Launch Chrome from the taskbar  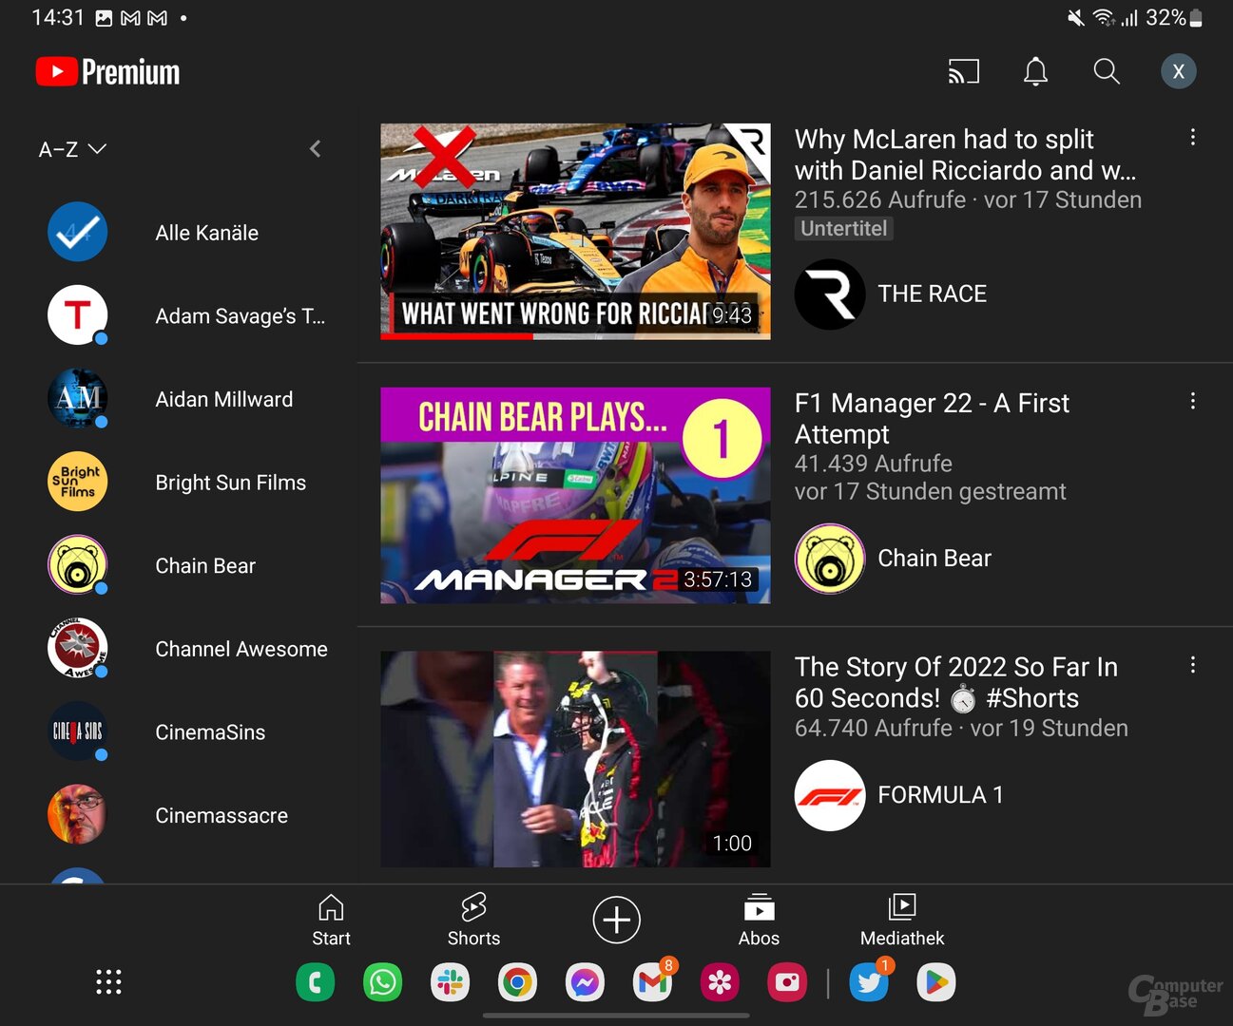point(517,982)
